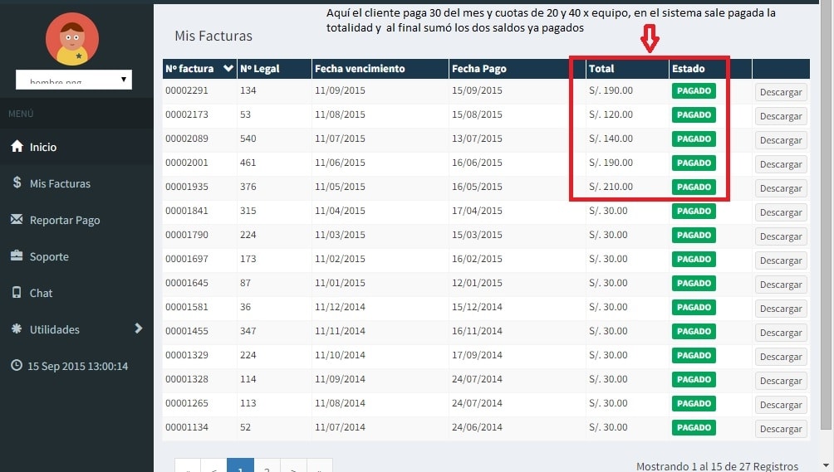Download invoice 00001935
Viewport: 834px width, 472px height.
781,188
